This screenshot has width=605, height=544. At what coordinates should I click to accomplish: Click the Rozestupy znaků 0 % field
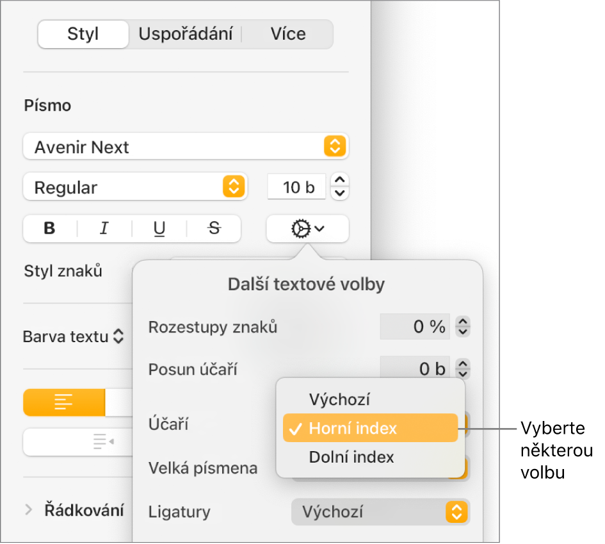coord(415,327)
